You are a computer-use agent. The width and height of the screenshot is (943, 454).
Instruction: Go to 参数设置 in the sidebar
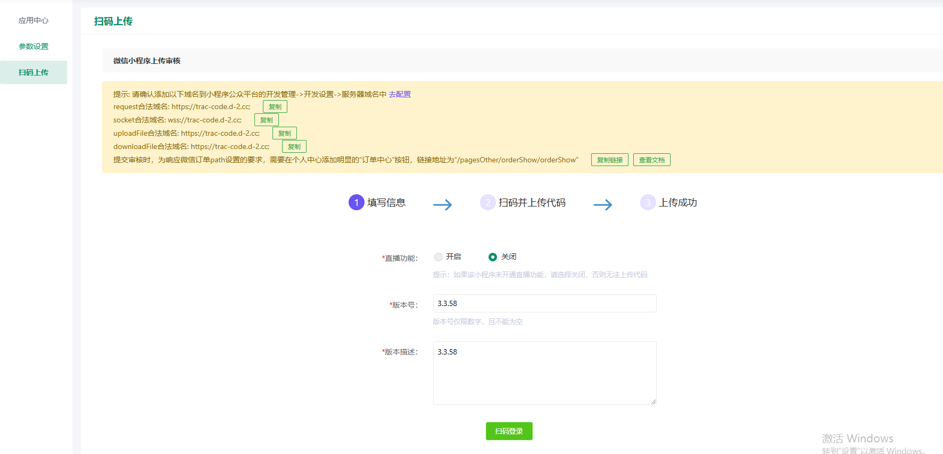(34, 46)
